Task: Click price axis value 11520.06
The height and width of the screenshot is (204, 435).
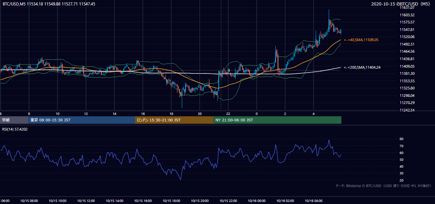Action: (x=407, y=37)
